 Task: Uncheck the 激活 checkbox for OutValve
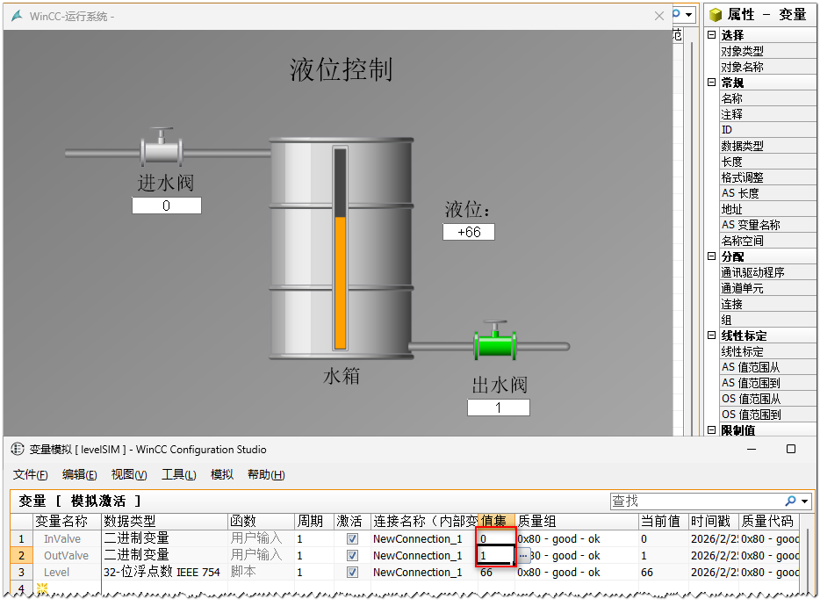352,556
